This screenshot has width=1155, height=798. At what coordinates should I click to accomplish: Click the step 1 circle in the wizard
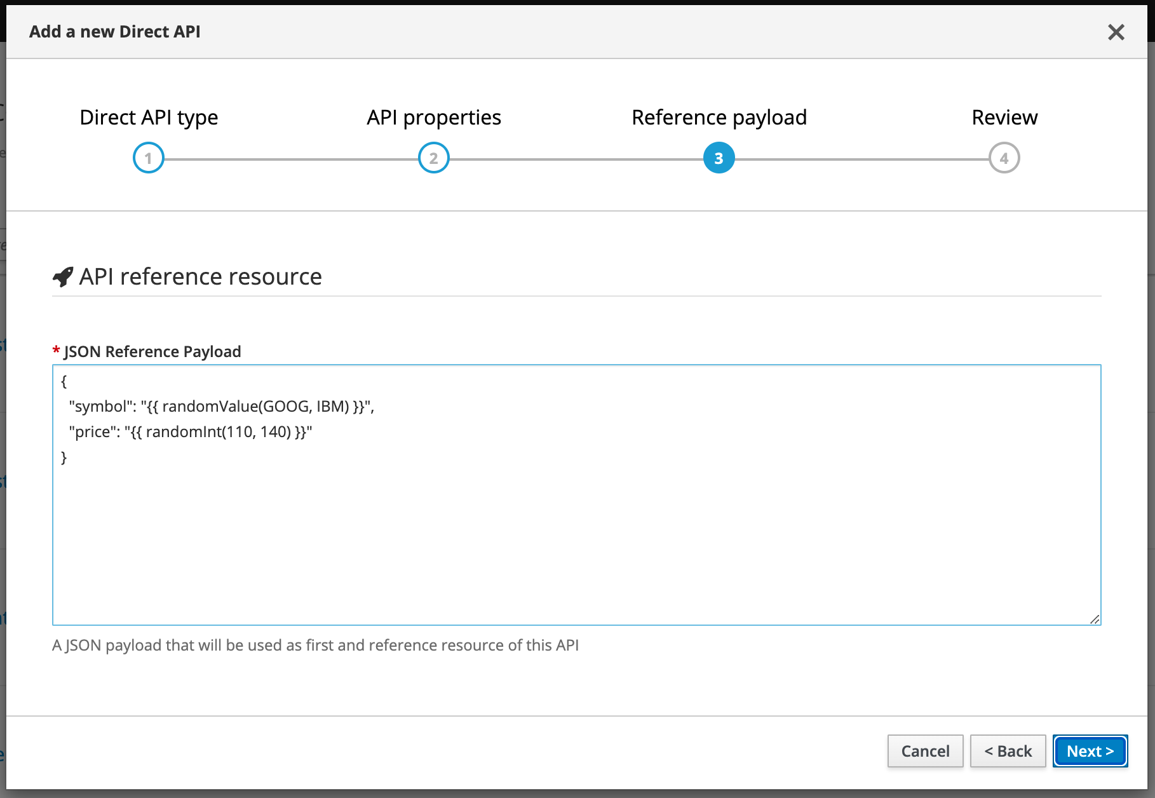point(149,158)
